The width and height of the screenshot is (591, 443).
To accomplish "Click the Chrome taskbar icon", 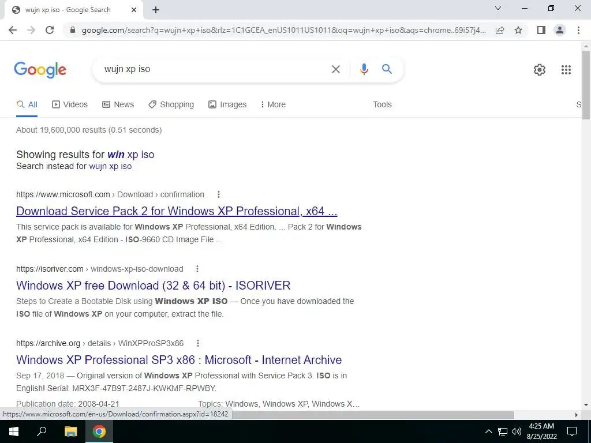I will tap(99, 431).
